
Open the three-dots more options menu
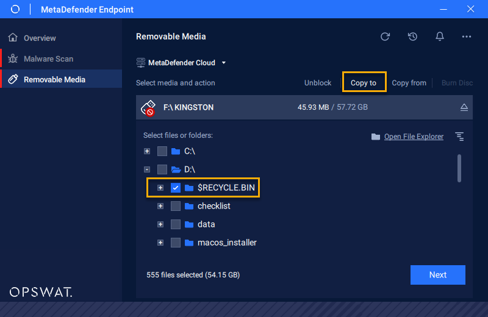[x=467, y=37]
